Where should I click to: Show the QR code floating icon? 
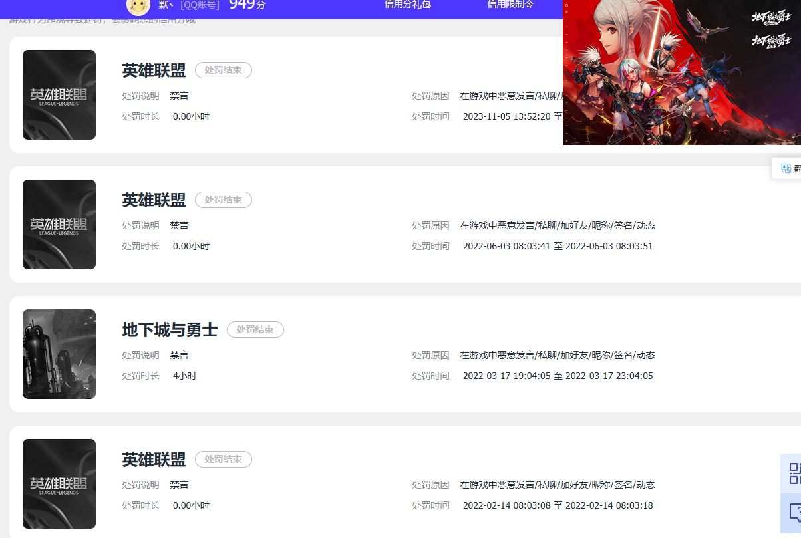[794, 473]
